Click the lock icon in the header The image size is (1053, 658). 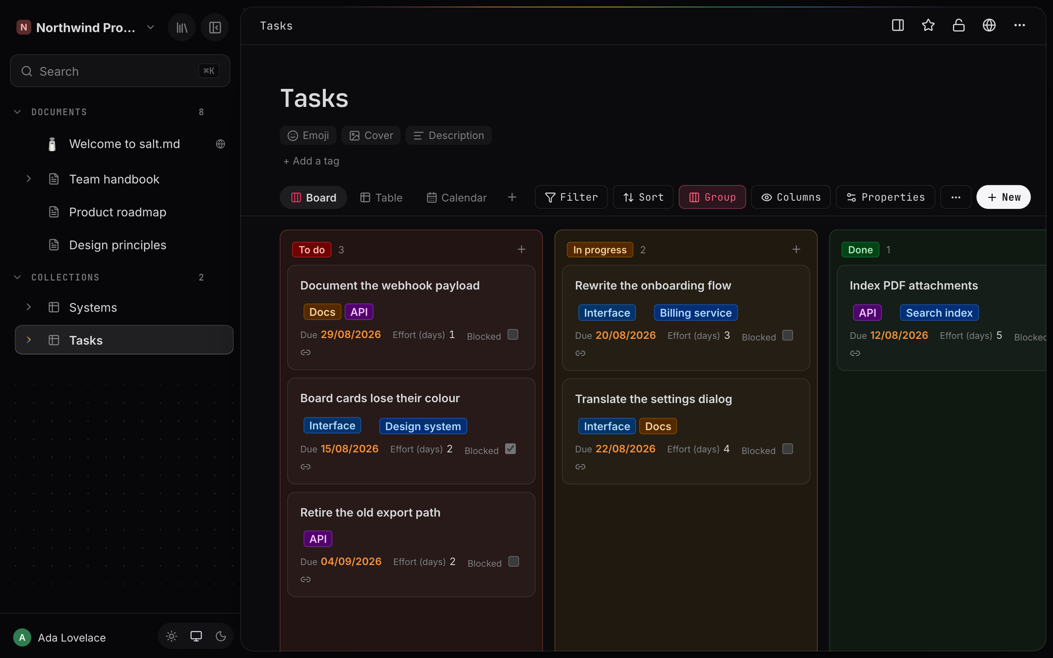point(959,25)
